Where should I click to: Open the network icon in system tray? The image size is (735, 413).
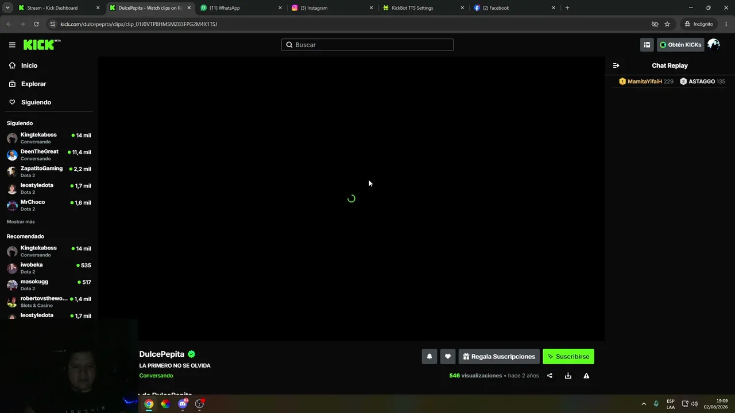(685, 404)
